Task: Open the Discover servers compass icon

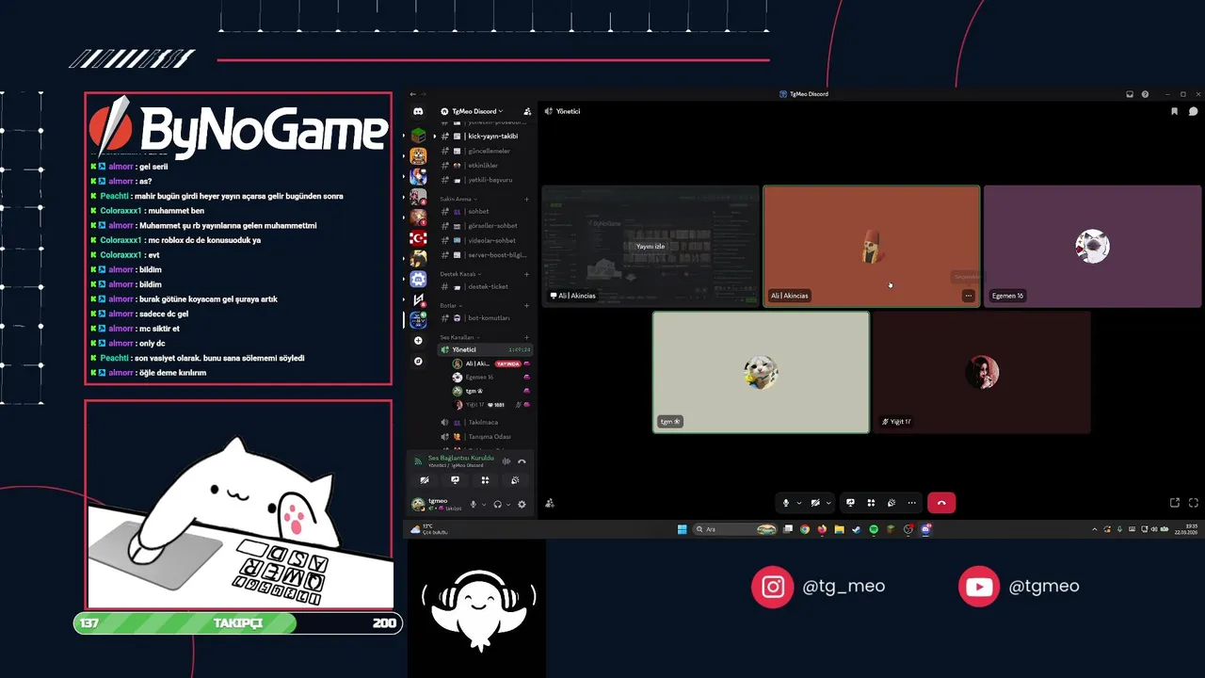Action: 418,361
